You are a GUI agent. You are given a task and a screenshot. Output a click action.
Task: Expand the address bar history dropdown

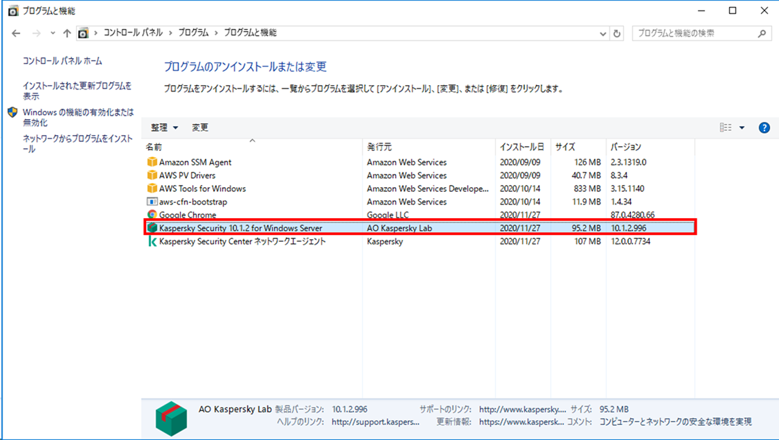click(602, 34)
